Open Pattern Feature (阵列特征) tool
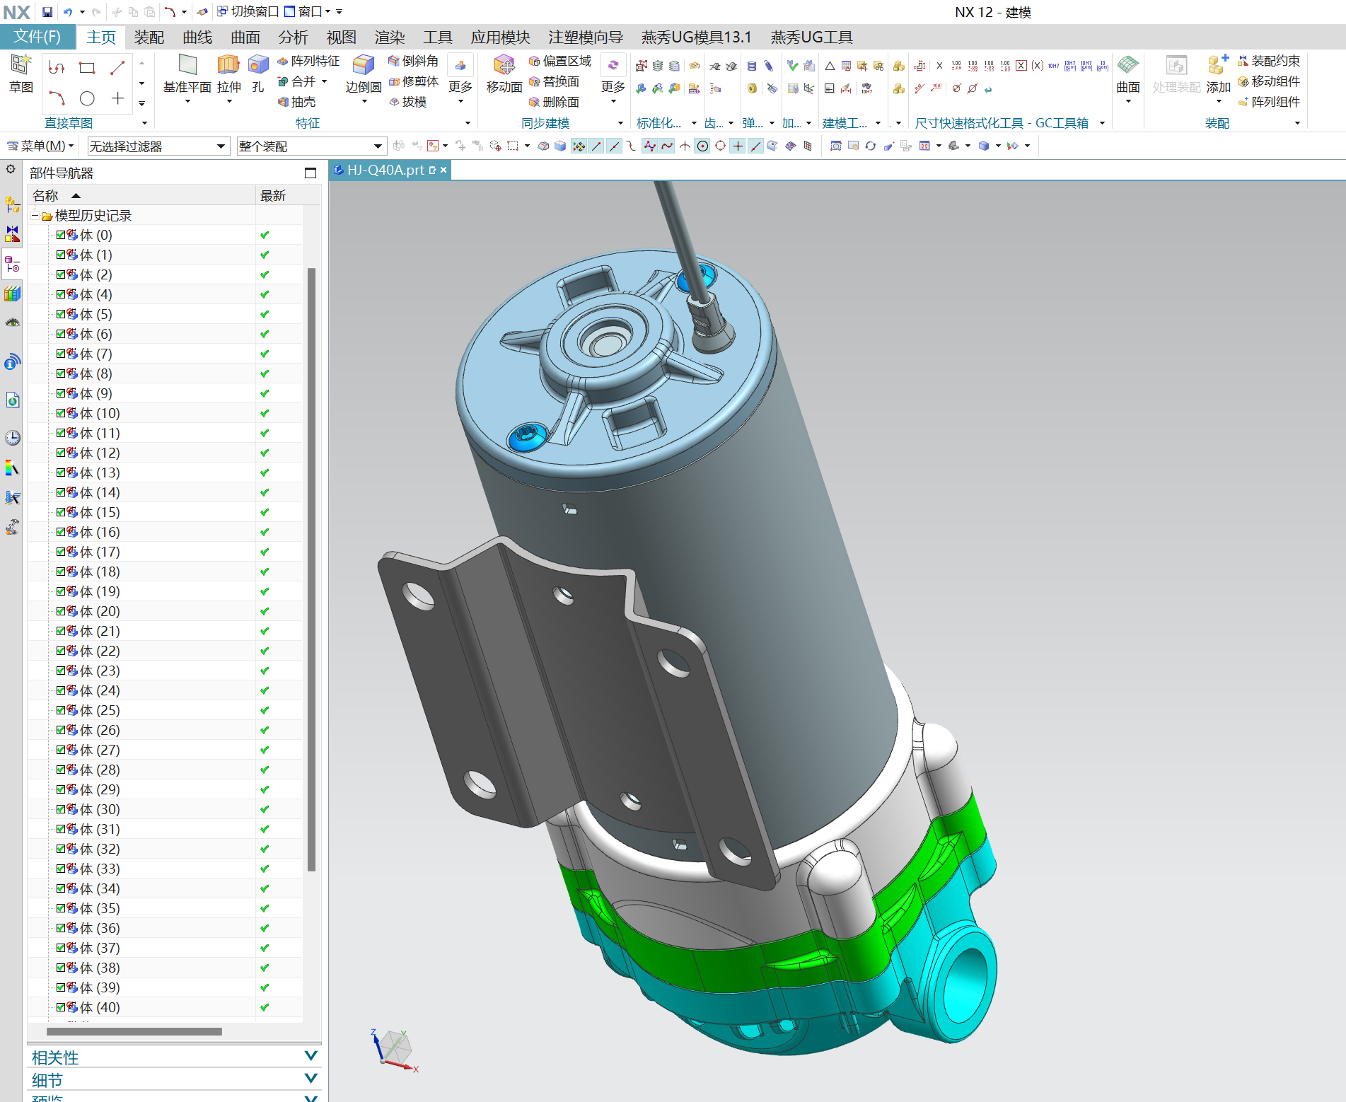The width and height of the screenshot is (1346, 1102). (x=308, y=61)
